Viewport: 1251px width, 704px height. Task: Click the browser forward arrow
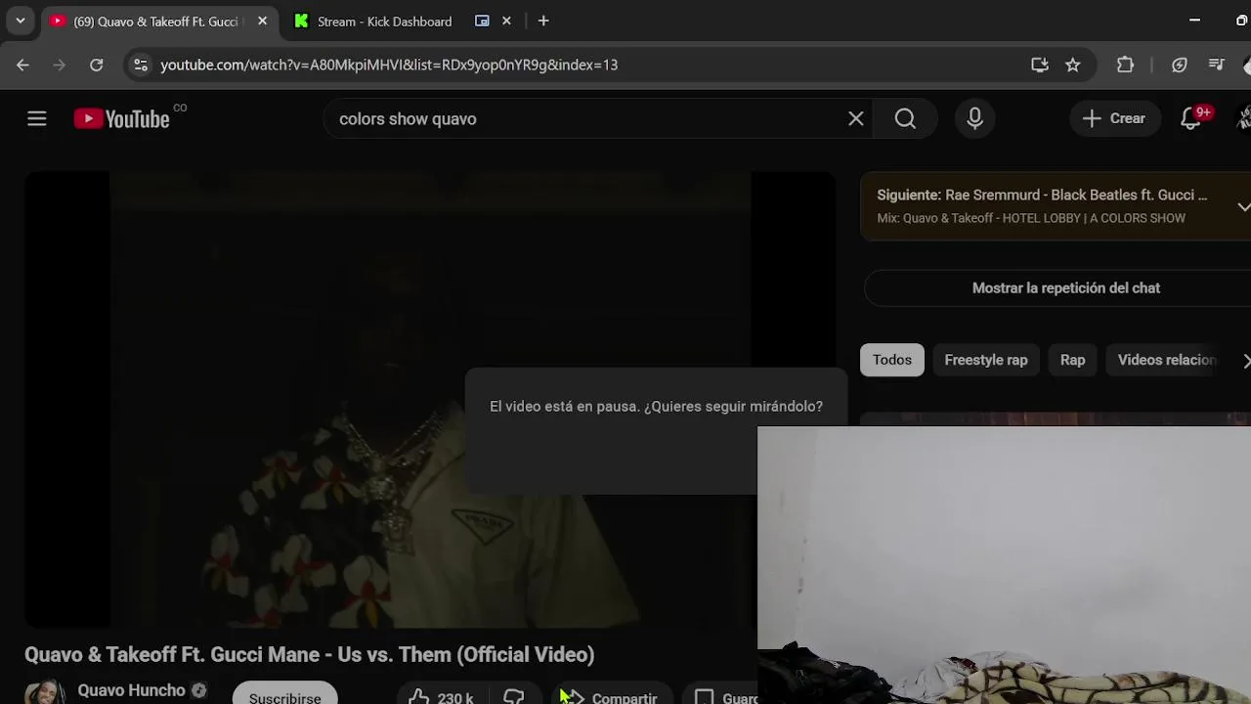(x=60, y=65)
